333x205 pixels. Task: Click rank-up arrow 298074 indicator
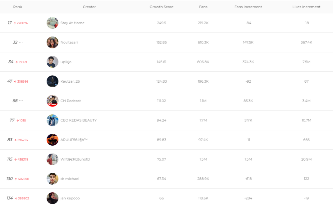[x=21, y=23]
